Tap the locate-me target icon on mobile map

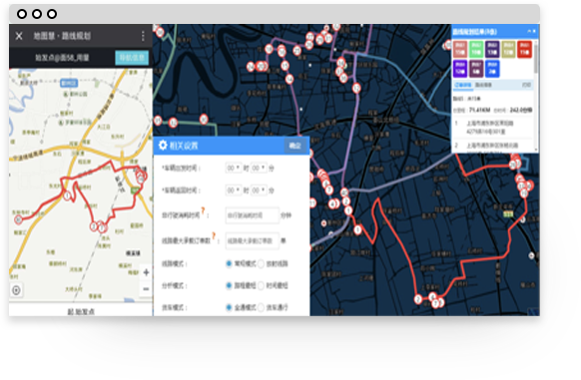pyautogui.click(x=16, y=290)
